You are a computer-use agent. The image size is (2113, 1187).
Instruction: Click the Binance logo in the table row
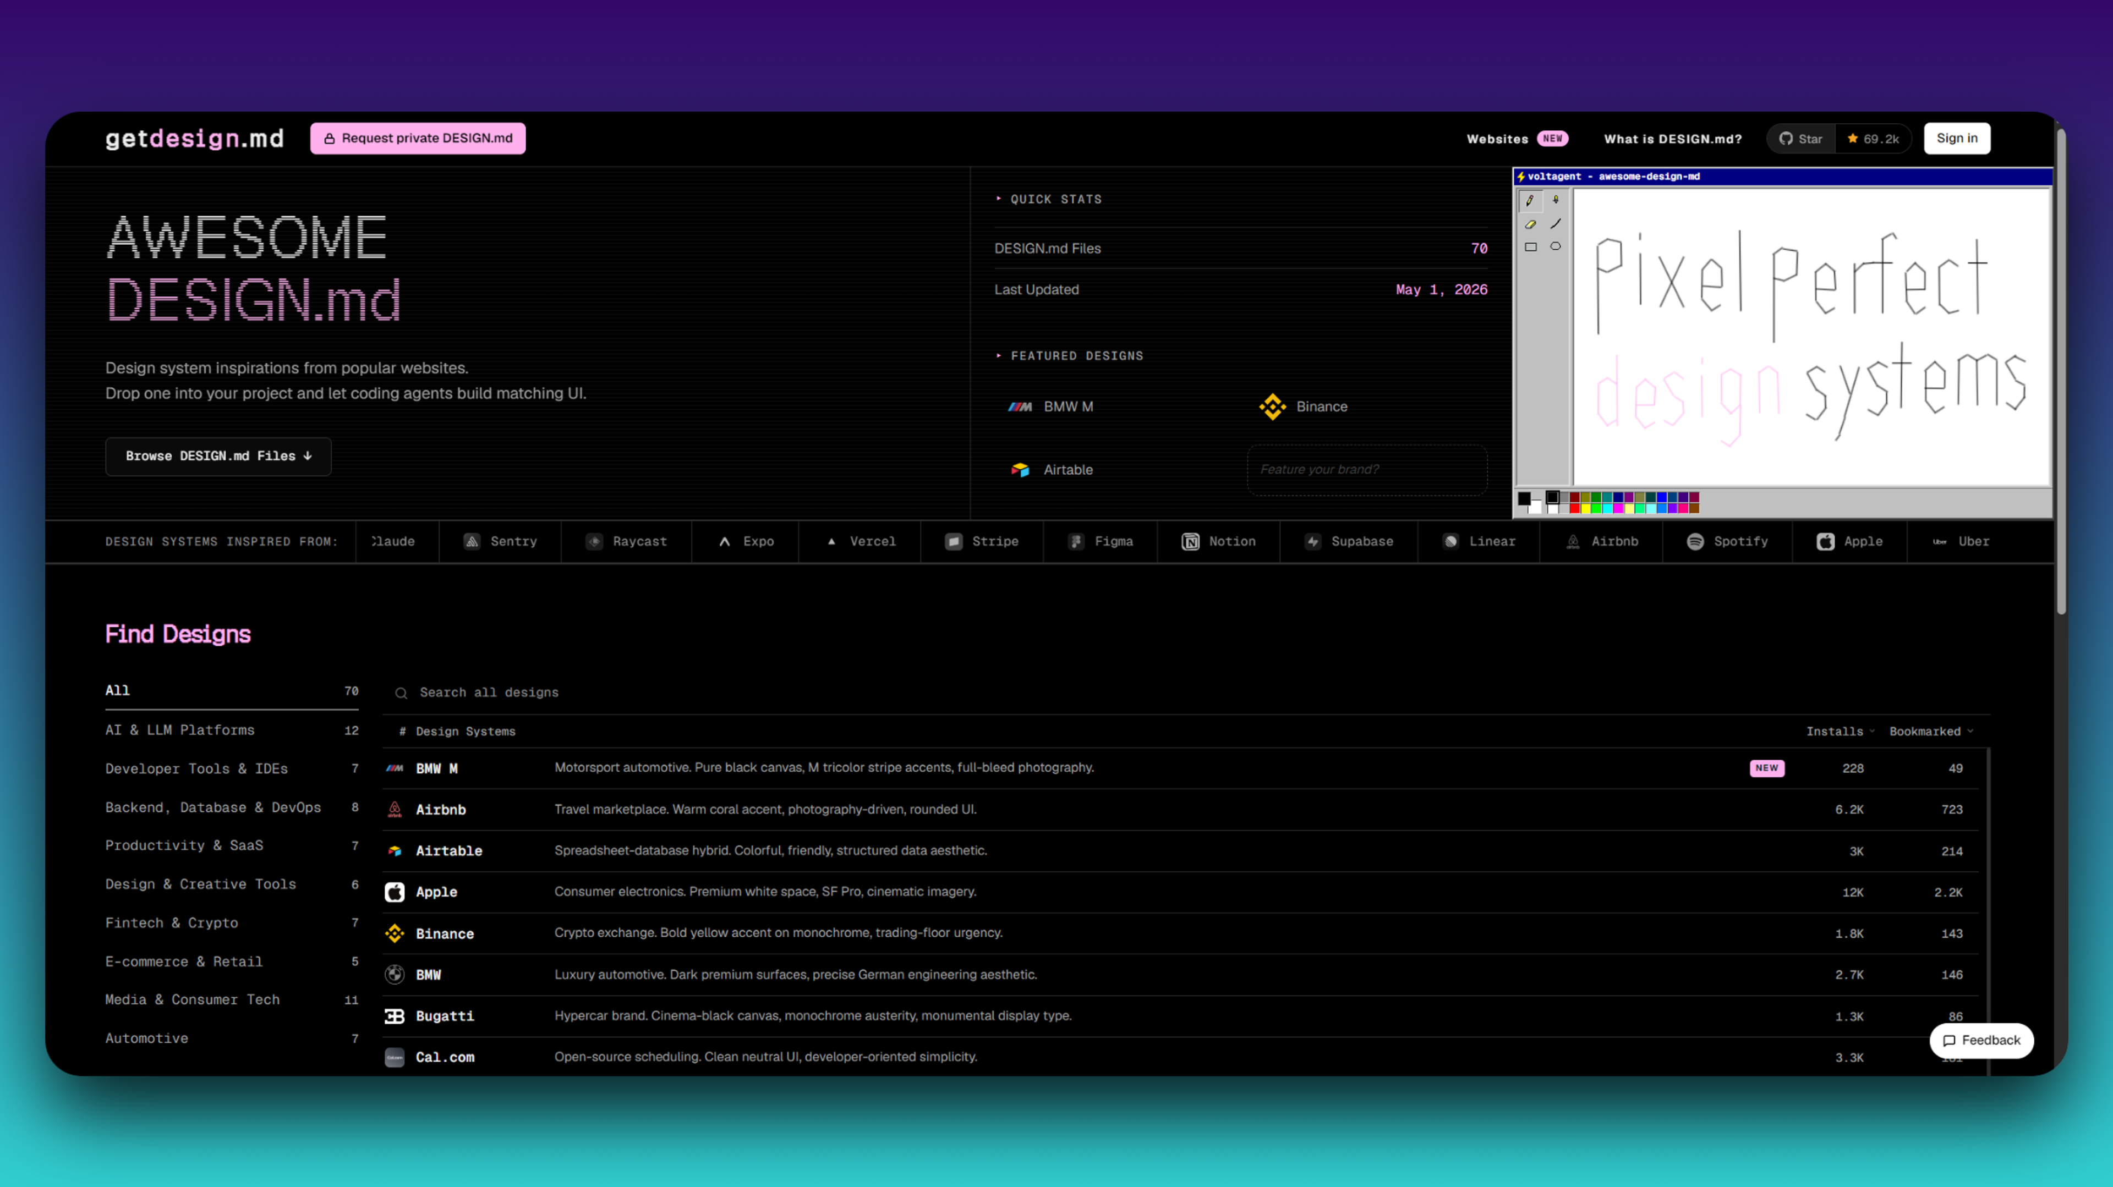(395, 933)
